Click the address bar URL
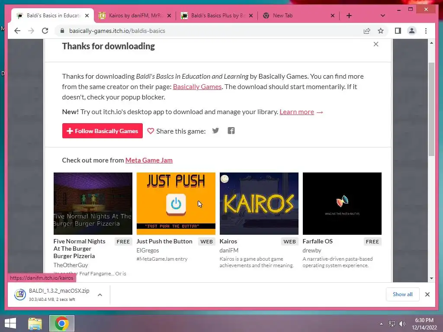This screenshot has height=332, width=443. pyautogui.click(x=117, y=31)
